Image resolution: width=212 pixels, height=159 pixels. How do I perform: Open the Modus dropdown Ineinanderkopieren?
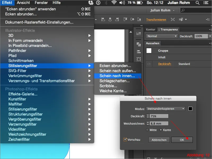click(x=165, y=109)
